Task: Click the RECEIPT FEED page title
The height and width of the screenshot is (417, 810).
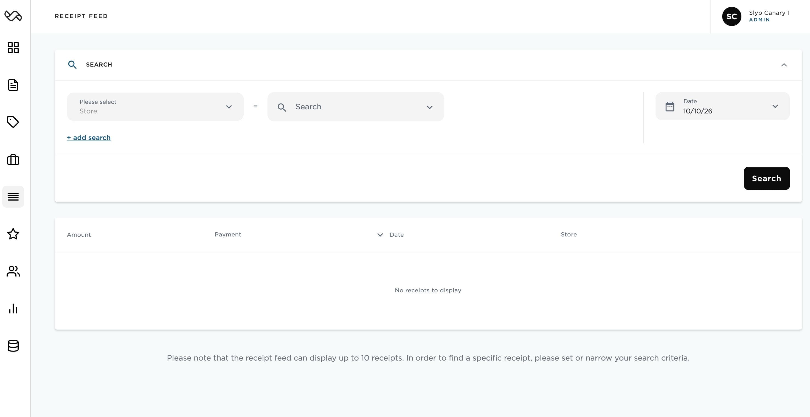Action: coord(81,16)
